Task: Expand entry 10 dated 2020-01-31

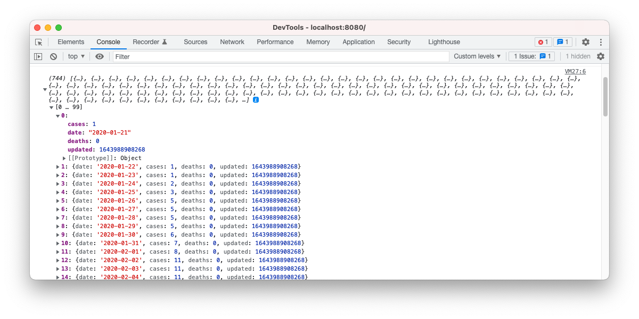Action: [x=58, y=244]
